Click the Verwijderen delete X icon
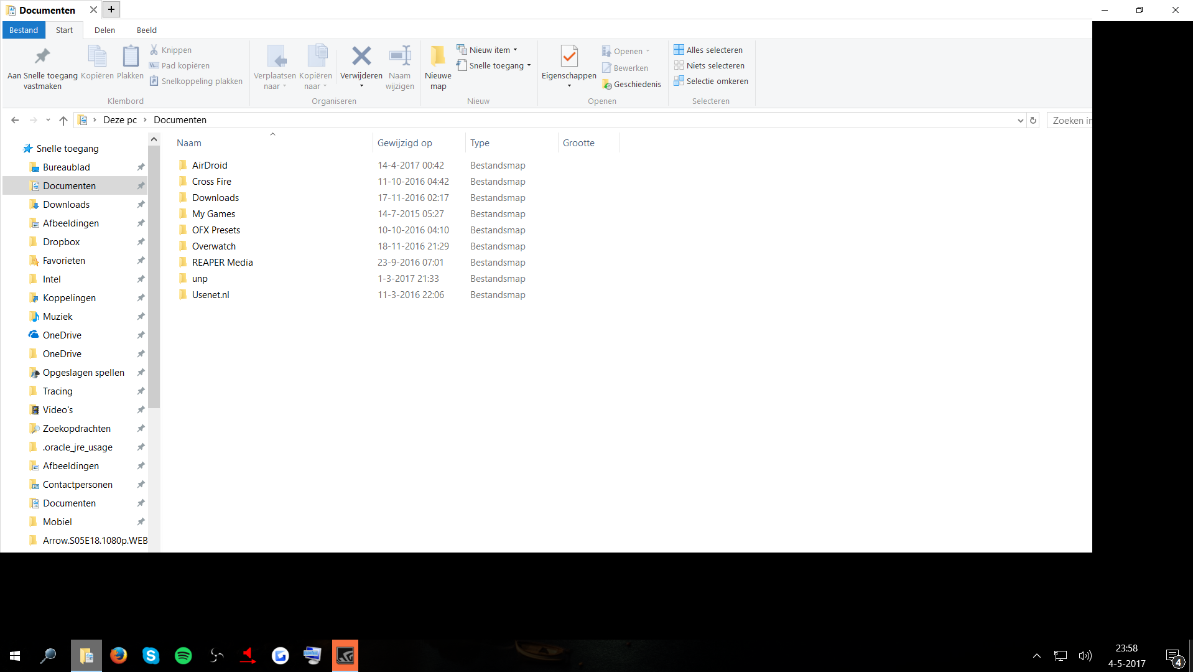The width and height of the screenshot is (1193, 672). 361,57
